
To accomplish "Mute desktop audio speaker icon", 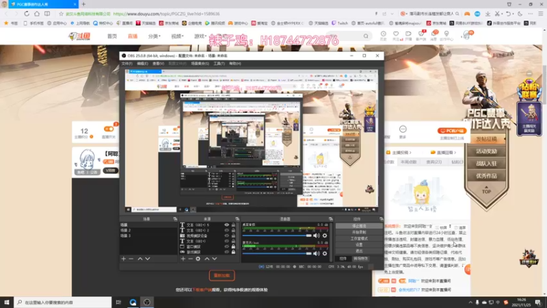I will point(317,235).
